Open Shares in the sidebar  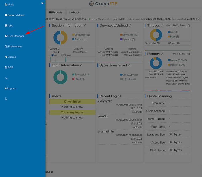(10, 57)
